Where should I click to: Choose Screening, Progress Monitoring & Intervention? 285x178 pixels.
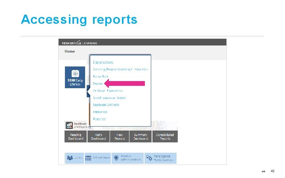pos(120,69)
